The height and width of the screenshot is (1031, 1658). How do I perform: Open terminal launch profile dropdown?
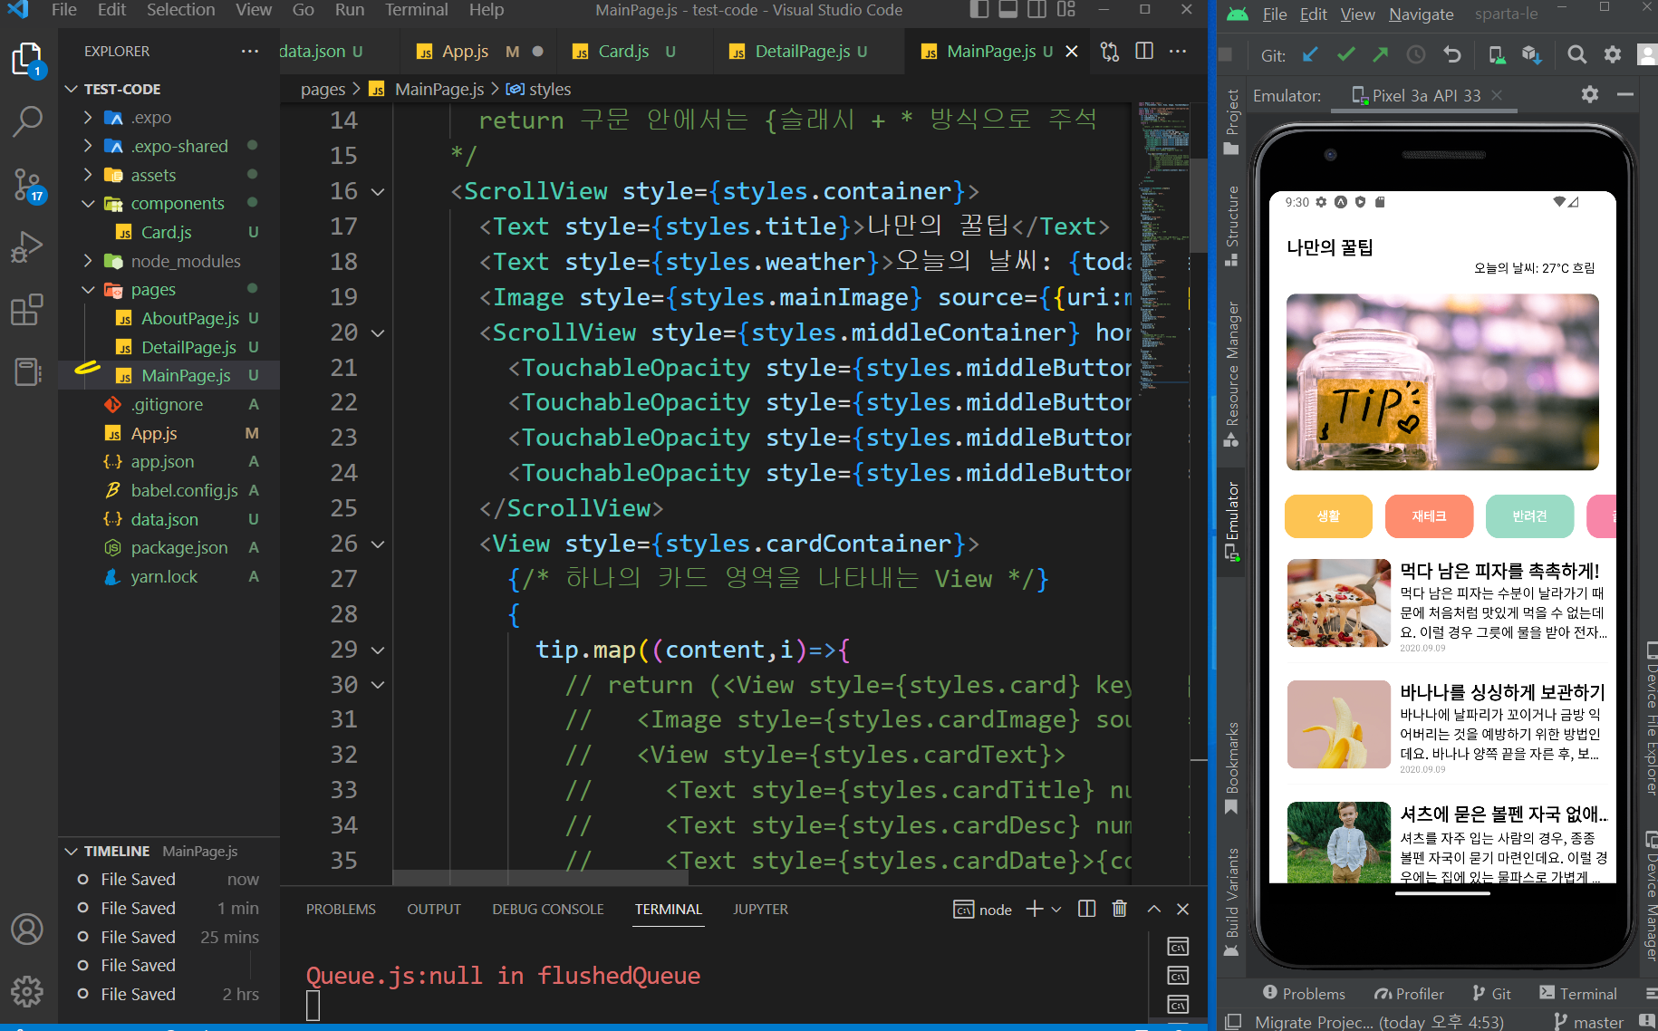point(1056,909)
